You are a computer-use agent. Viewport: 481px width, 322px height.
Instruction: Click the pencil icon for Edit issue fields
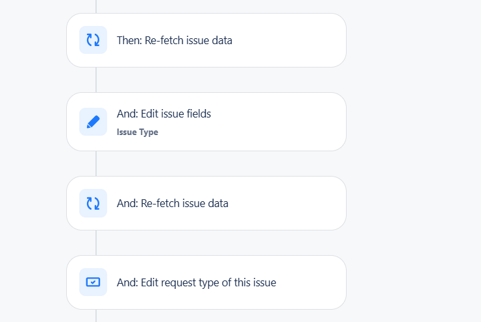point(93,122)
